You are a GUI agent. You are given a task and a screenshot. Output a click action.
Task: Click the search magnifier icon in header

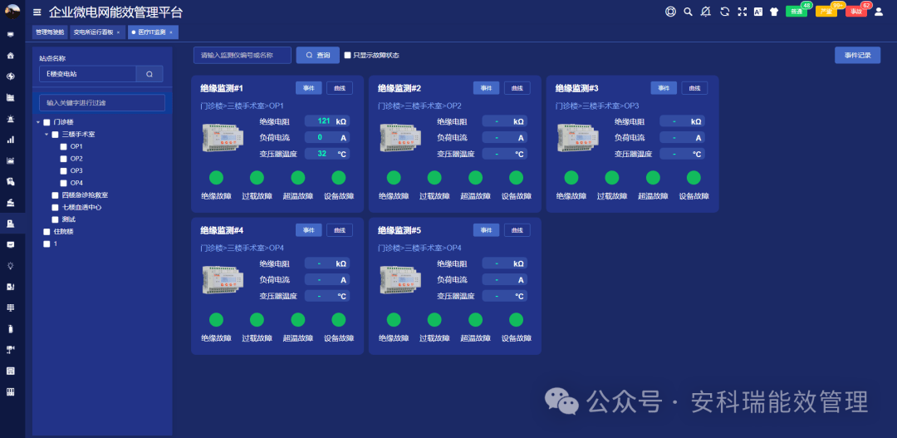click(689, 12)
